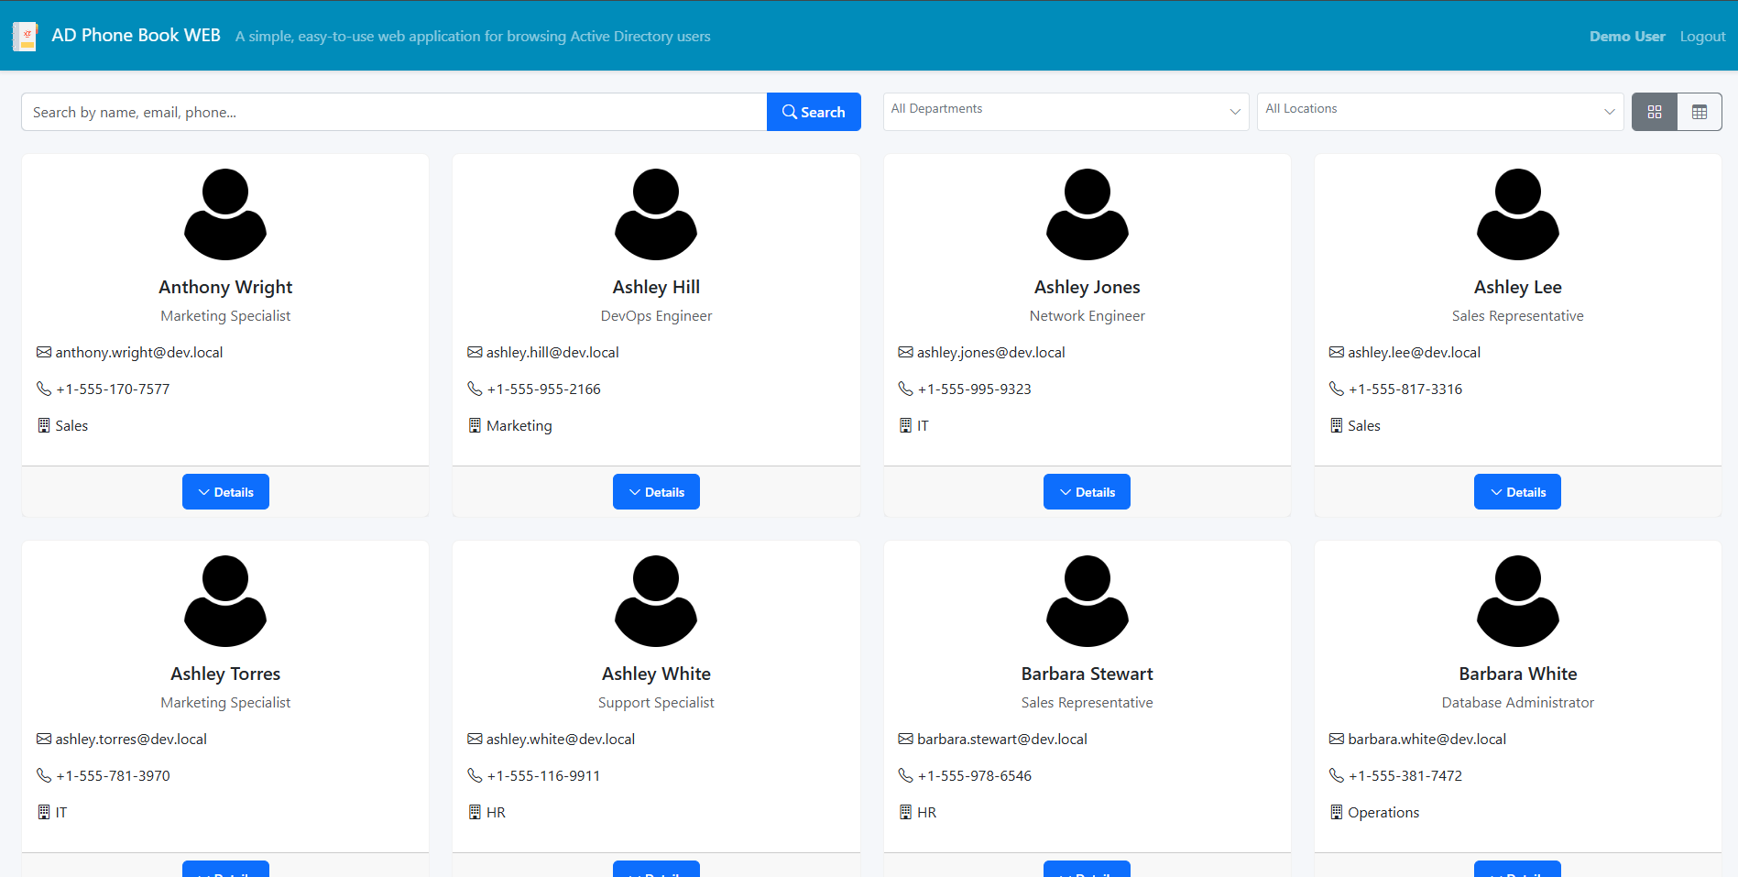The width and height of the screenshot is (1738, 877).
Task: Click the phone icon for Ashley Hill
Action: point(475,389)
